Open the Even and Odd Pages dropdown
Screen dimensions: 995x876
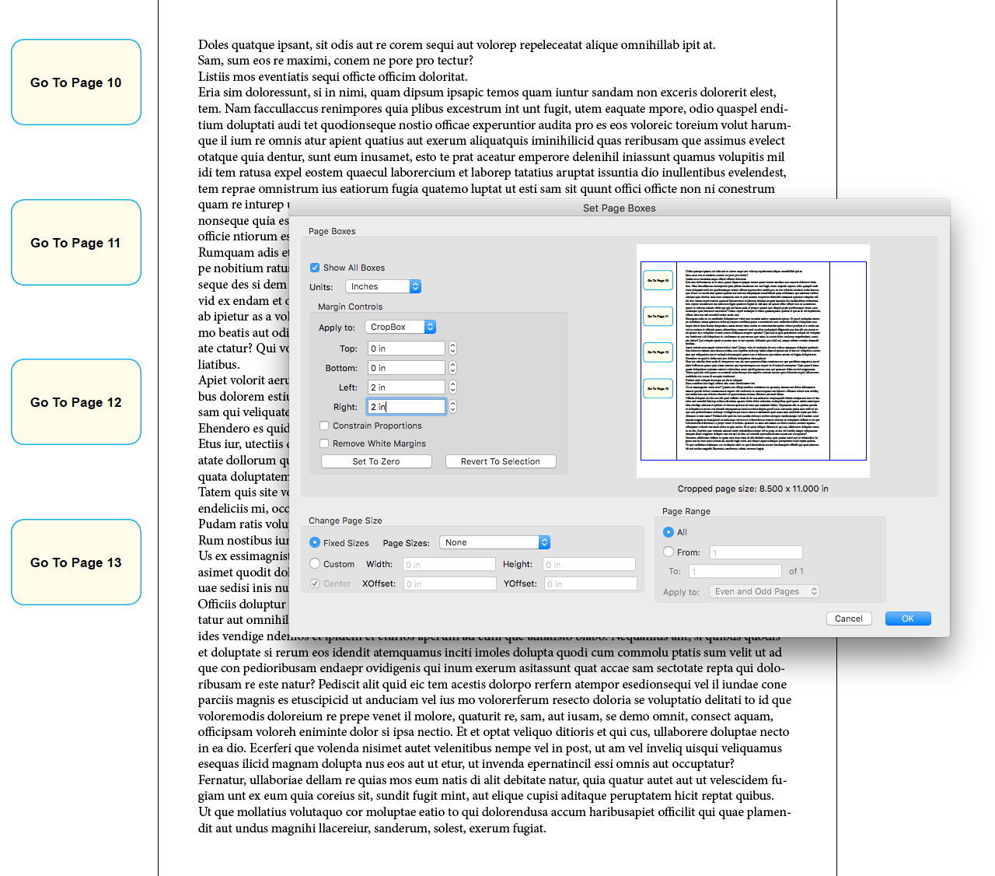(765, 591)
